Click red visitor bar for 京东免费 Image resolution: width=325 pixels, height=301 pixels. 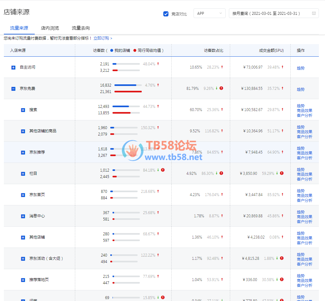pos(128,91)
